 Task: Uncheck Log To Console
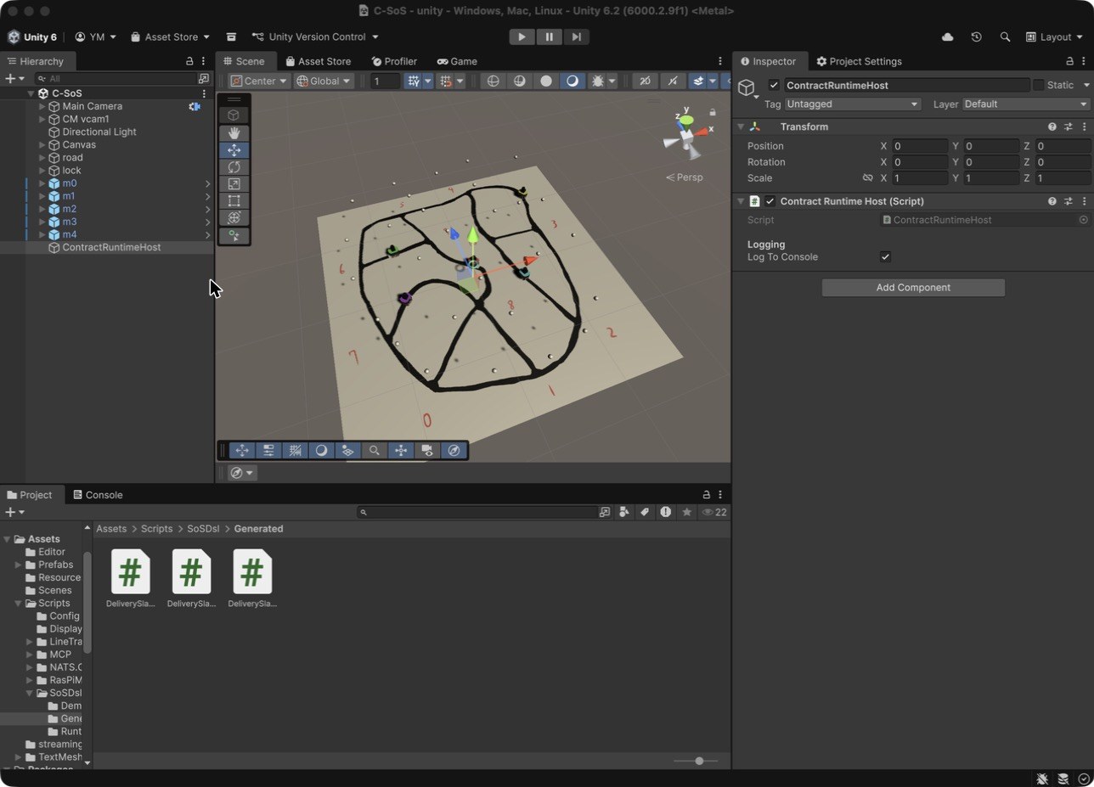885,256
